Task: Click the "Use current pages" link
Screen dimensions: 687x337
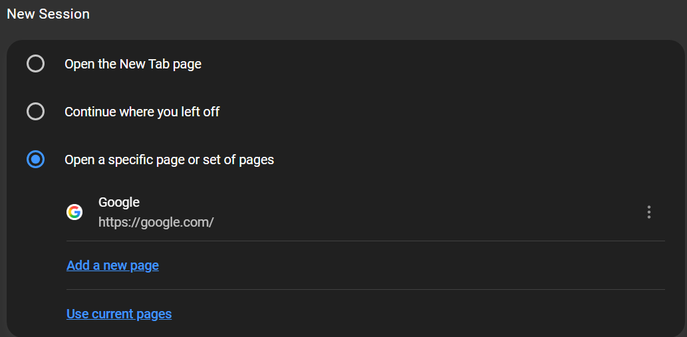Action: coord(119,314)
